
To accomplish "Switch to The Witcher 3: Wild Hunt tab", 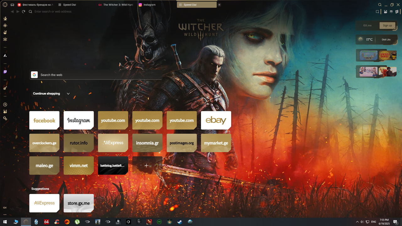I will (x=116, y=5).
